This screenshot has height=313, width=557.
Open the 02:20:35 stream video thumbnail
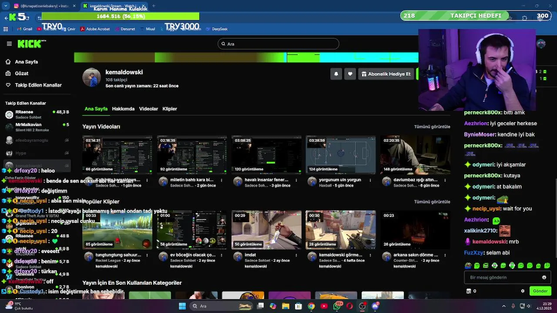point(415,155)
